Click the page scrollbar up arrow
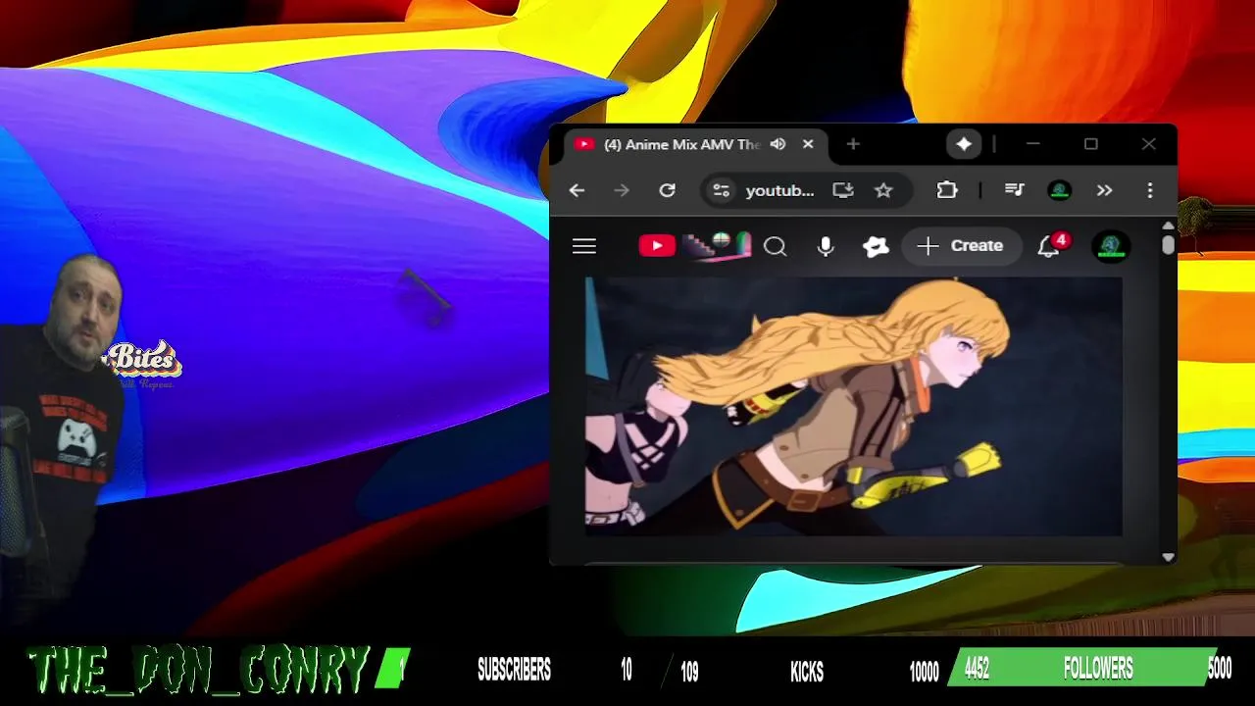The image size is (1255, 706). pos(1168,225)
